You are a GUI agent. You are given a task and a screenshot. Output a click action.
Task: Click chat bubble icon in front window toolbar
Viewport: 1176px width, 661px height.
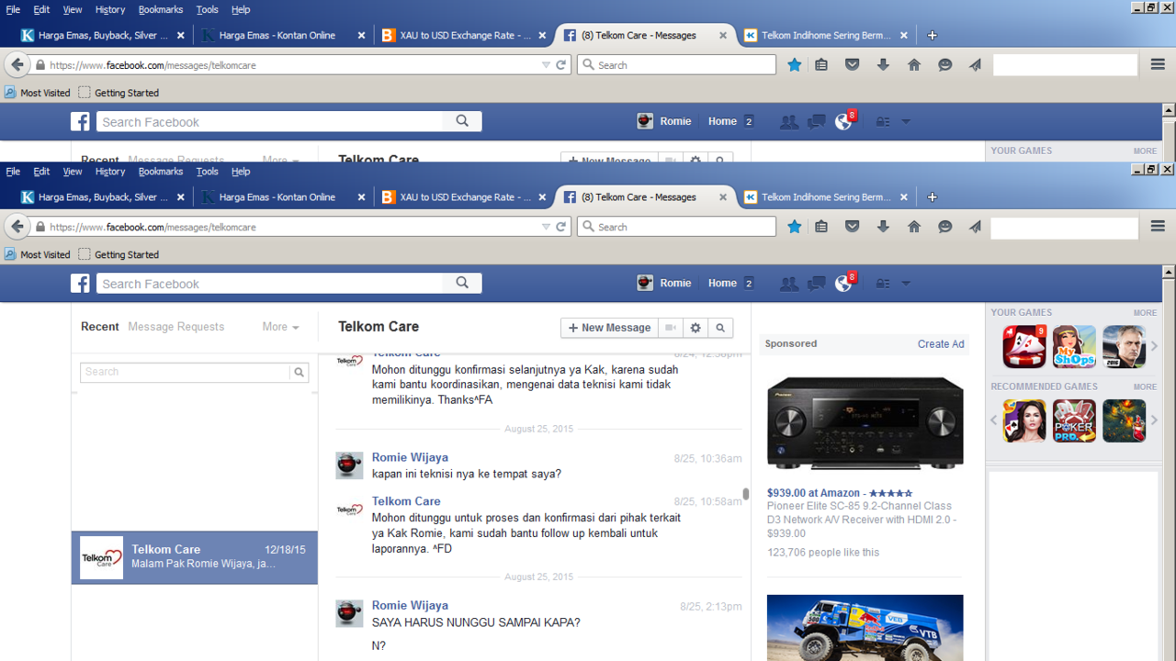[x=944, y=227]
